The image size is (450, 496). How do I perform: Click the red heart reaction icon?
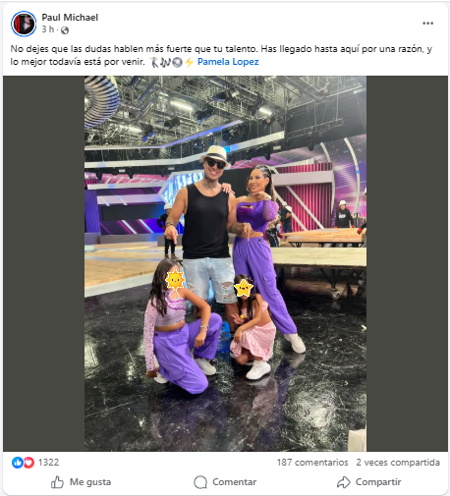pyautogui.click(x=28, y=463)
